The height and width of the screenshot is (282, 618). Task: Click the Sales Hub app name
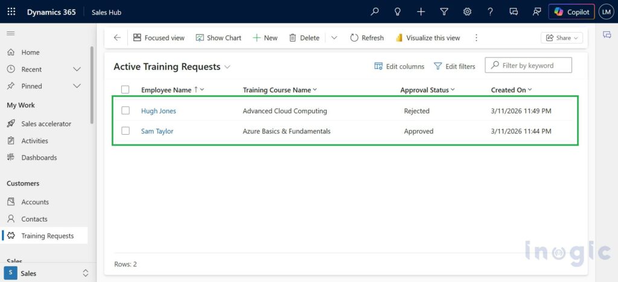point(106,12)
